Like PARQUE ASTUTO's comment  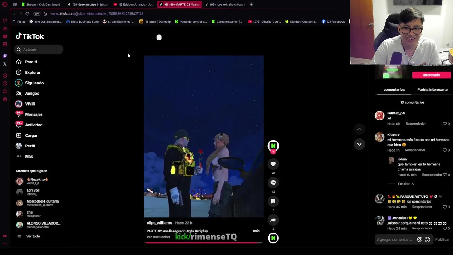click(x=445, y=207)
